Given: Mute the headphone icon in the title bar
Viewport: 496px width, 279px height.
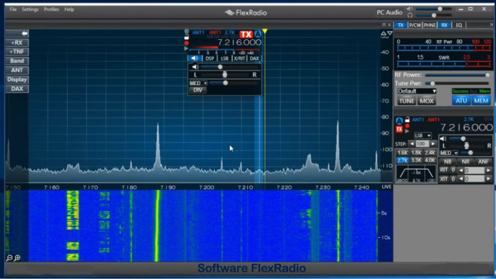Looking at the screenshot, I should pyautogui.click(x=410, y=15).
